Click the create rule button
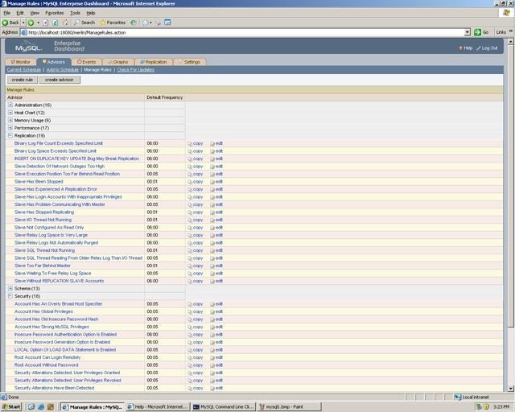515x412 pixels. point(23,80)
